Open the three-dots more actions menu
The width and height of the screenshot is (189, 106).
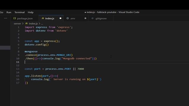point(6,18)
